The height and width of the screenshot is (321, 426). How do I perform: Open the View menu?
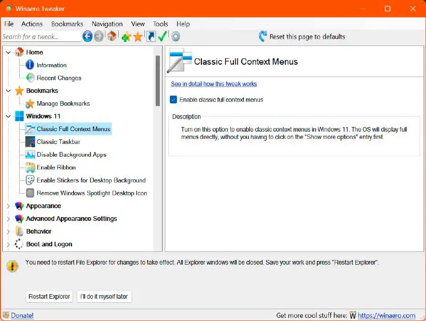point(138,24)
